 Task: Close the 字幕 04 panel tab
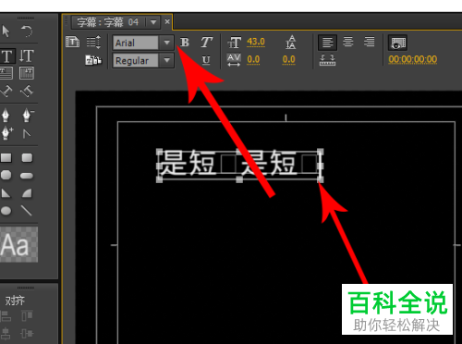point(167,21)
